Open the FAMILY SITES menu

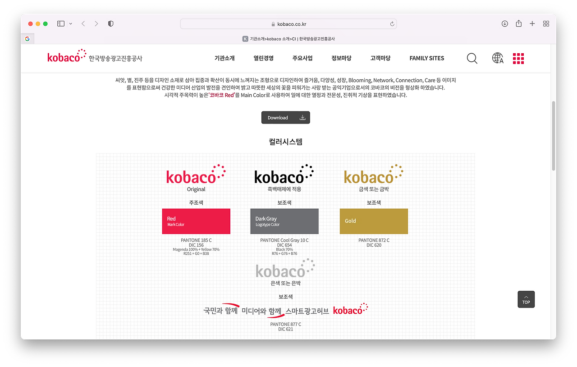click(x=426, y=58)
